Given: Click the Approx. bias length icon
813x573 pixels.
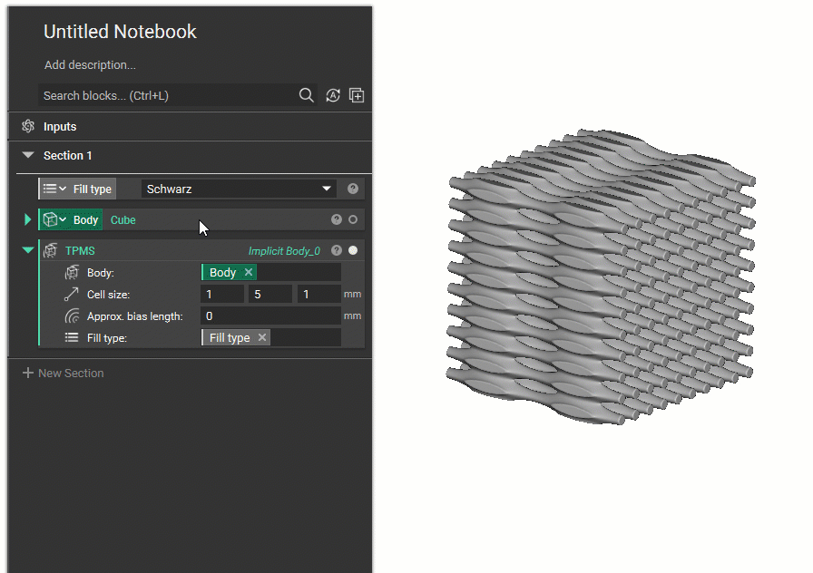Looking at the screenshot, I should pyautogui.click(x=72, y=316).
